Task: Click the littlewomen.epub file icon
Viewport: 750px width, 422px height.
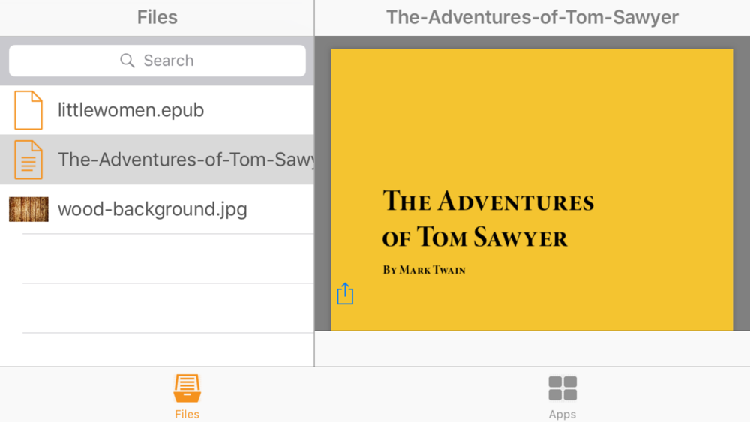Action: (x=28, y=110)
